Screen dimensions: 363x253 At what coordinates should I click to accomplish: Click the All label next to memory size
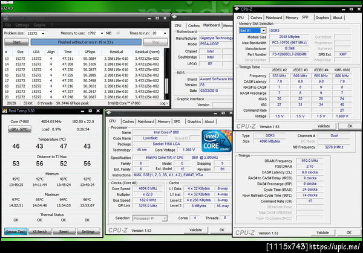(x=118, y=33)
